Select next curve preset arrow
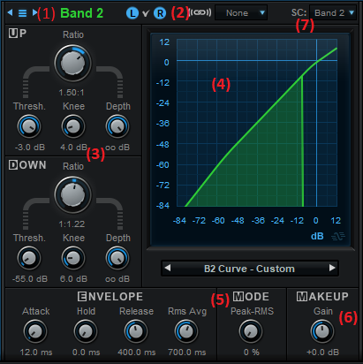 point(332,268)
